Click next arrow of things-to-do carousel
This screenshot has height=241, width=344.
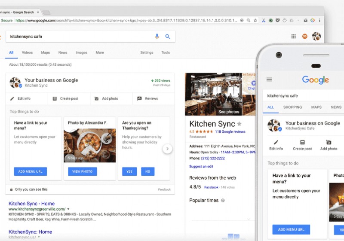pos(167,149)
